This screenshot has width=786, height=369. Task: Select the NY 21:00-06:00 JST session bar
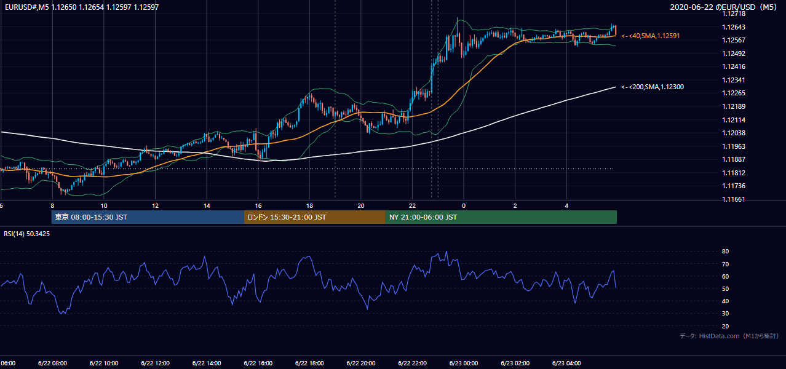click(x=501, y=217)
